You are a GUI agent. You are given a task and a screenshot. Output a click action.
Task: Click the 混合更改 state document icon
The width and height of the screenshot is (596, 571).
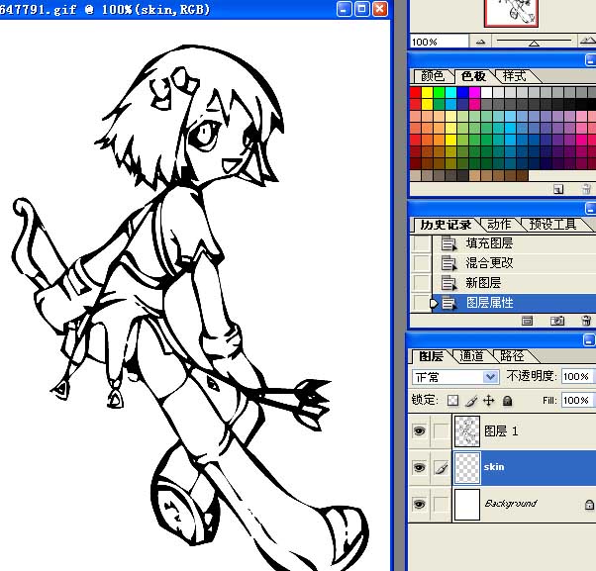point(448,263)
